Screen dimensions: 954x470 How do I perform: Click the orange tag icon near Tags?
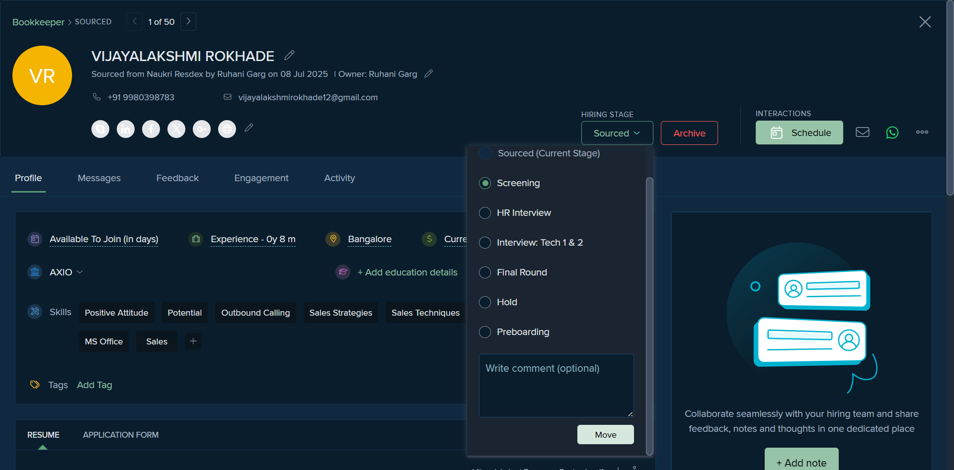pos(35,385)
